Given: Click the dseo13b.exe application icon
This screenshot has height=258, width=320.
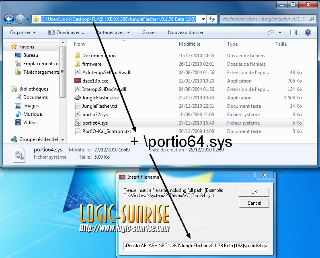Looking at the screenshot, I should click(x=78, y=81).
